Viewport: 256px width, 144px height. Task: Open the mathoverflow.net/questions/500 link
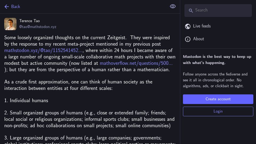tap(136, 63)
